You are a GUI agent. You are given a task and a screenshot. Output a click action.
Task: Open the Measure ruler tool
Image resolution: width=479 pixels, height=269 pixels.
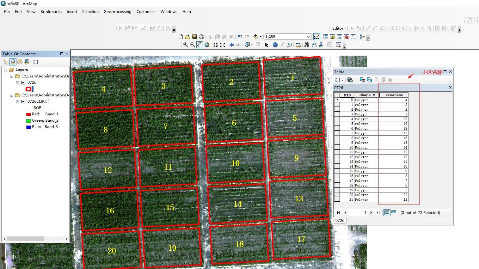pyautogui.click(x=298, y=45)
